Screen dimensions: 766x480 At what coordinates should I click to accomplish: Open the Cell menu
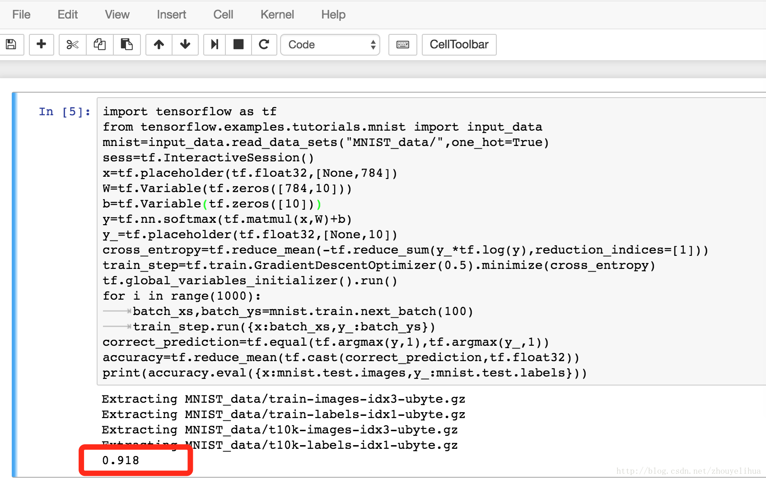[223, 14]
